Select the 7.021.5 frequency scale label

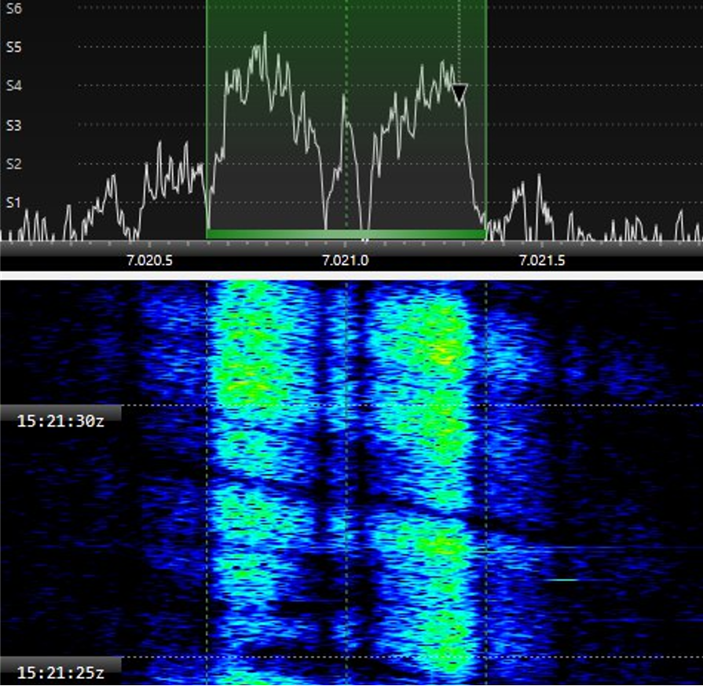coord(540,261)
